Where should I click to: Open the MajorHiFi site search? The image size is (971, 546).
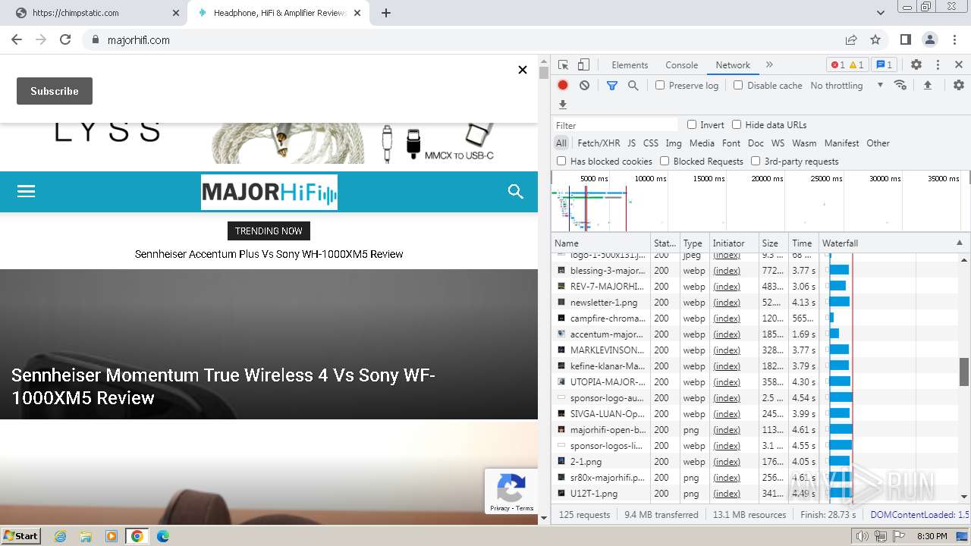pos(516,191)
